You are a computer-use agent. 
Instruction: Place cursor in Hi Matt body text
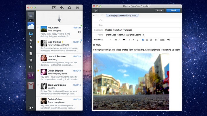pyautogui.click(x=97, y=45)
